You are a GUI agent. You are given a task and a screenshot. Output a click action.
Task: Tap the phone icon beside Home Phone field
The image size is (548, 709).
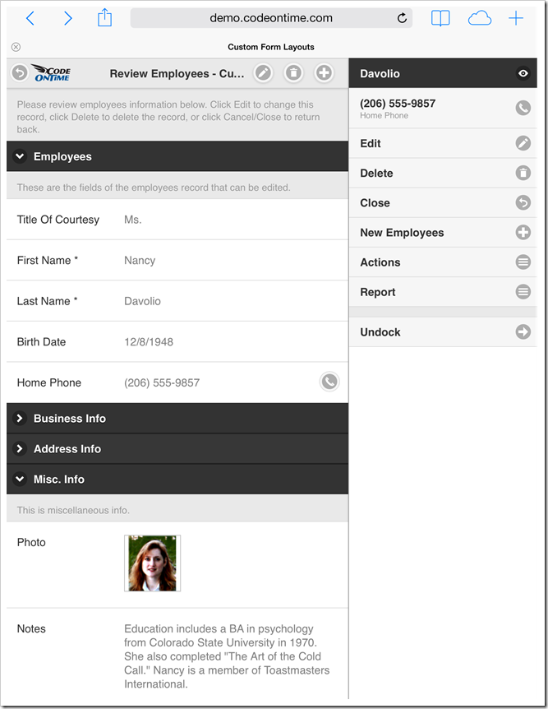329,382
